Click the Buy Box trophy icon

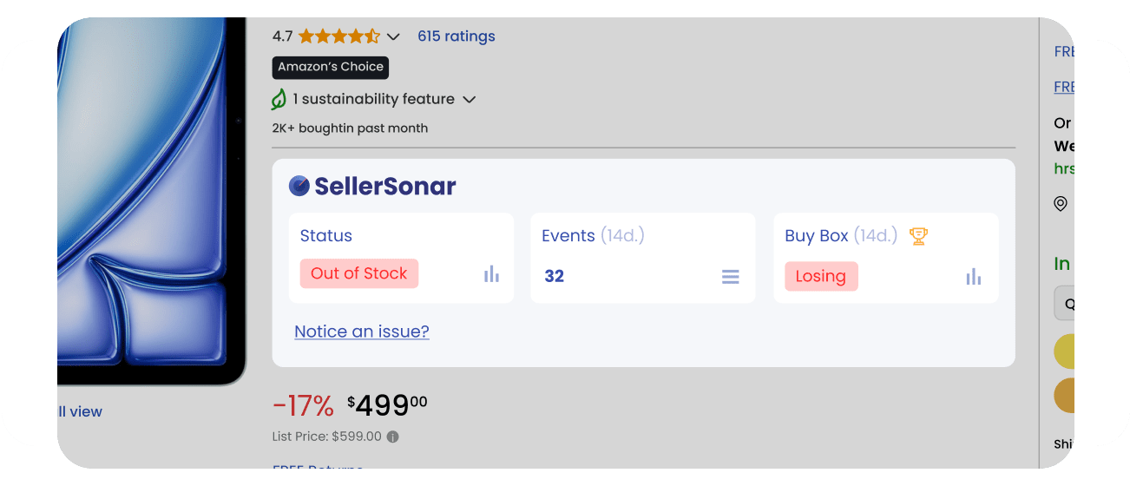click(x=918, y=235)
